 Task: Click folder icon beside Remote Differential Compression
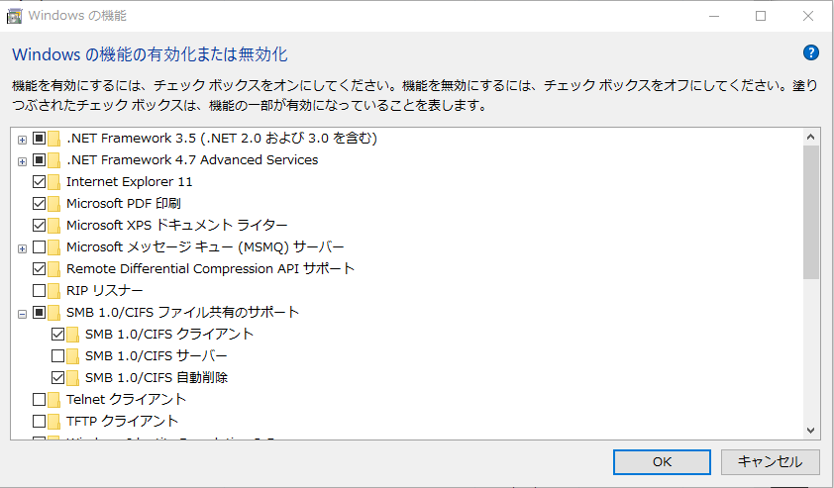point(53,269)
